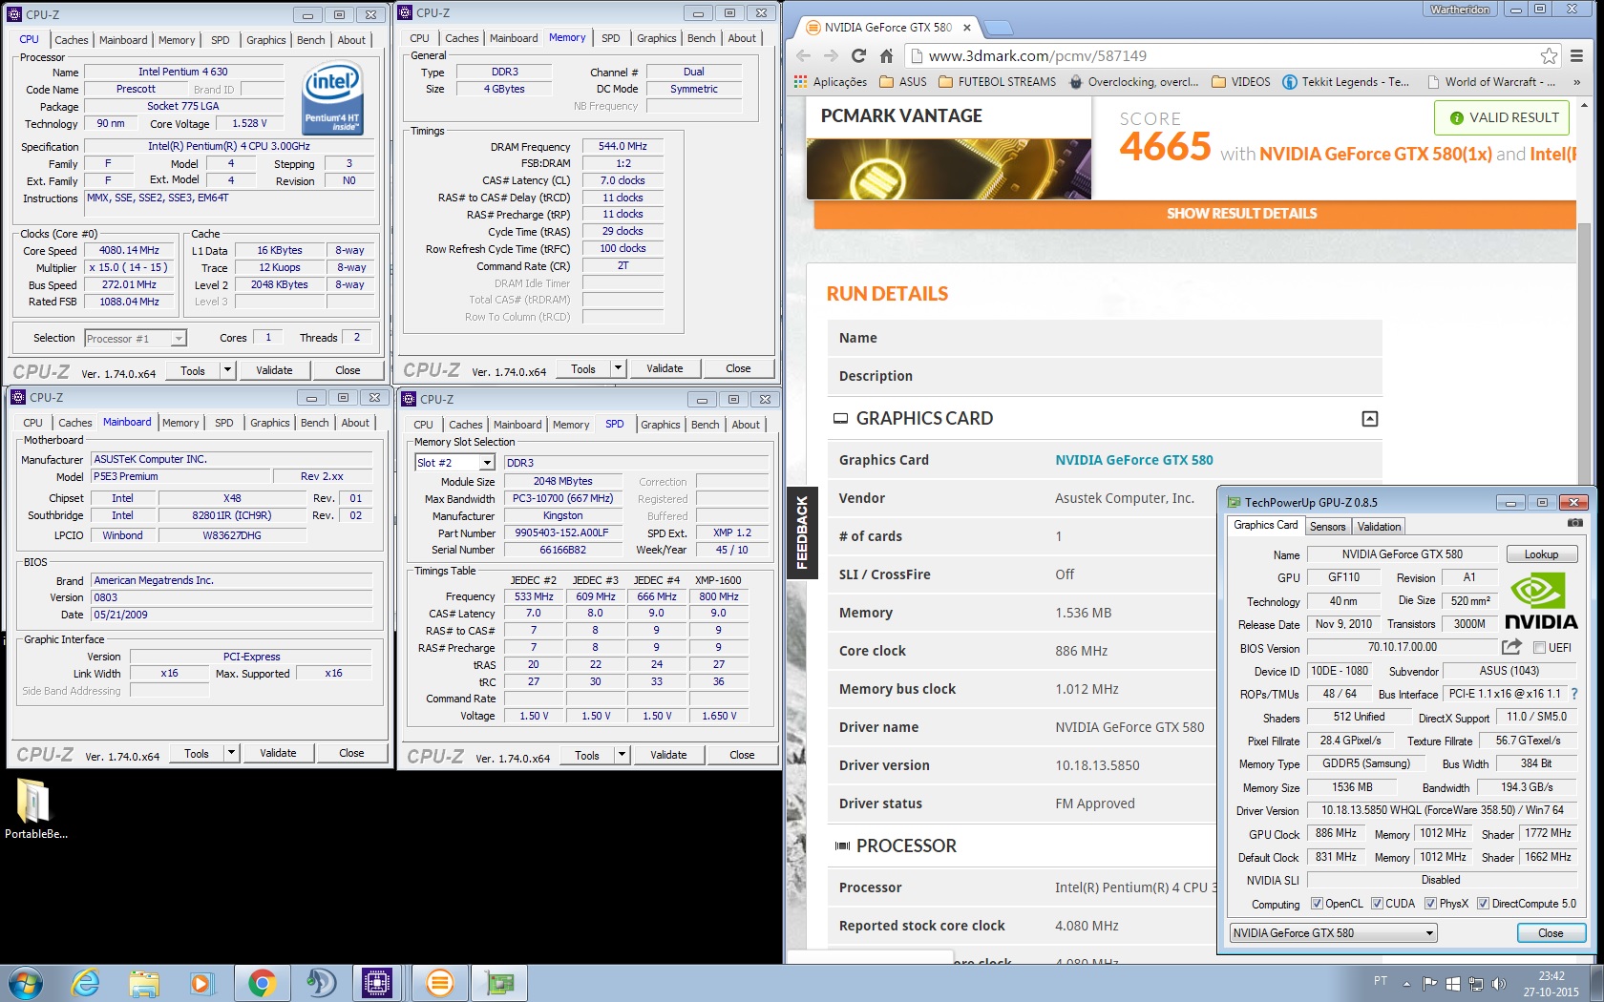1604x1002 pixels.
Task: Open Tools dropdown arrow in Memory tab window
Action: click(x=618, y=368)
